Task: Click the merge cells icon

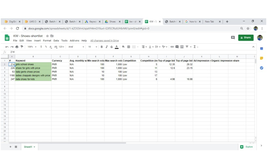Action: pyautogui.click(x=134, y=47)
